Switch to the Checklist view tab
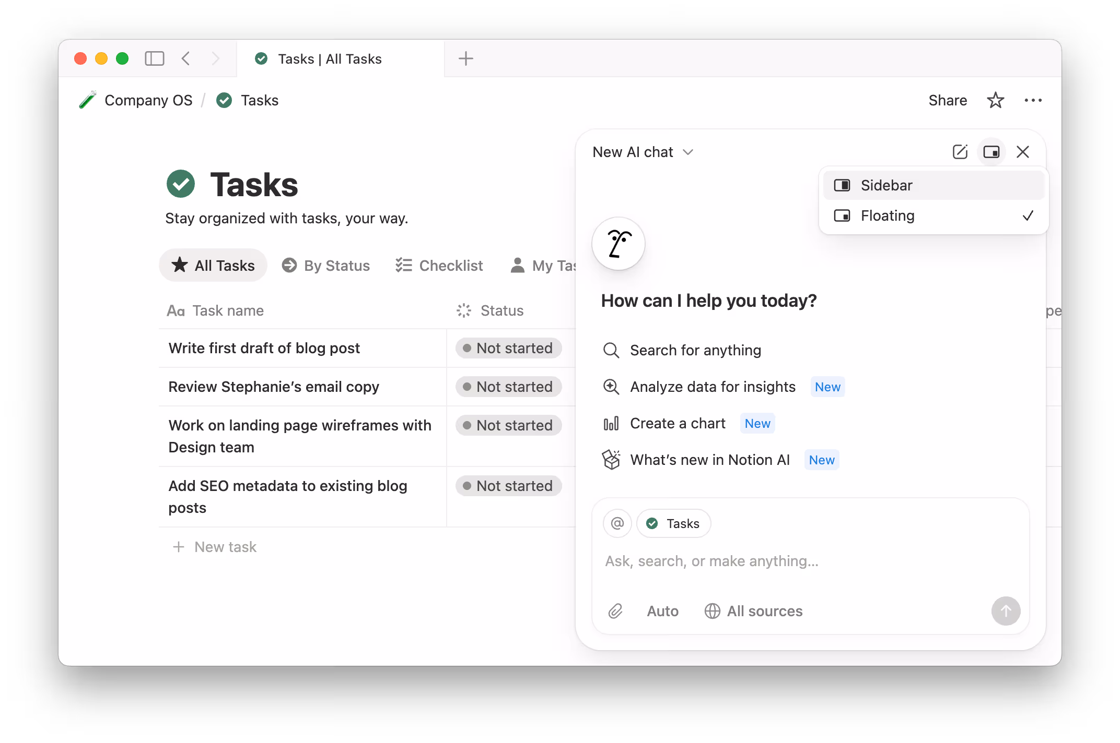This screenshot has height=743, width=1120. click(439, 266)
